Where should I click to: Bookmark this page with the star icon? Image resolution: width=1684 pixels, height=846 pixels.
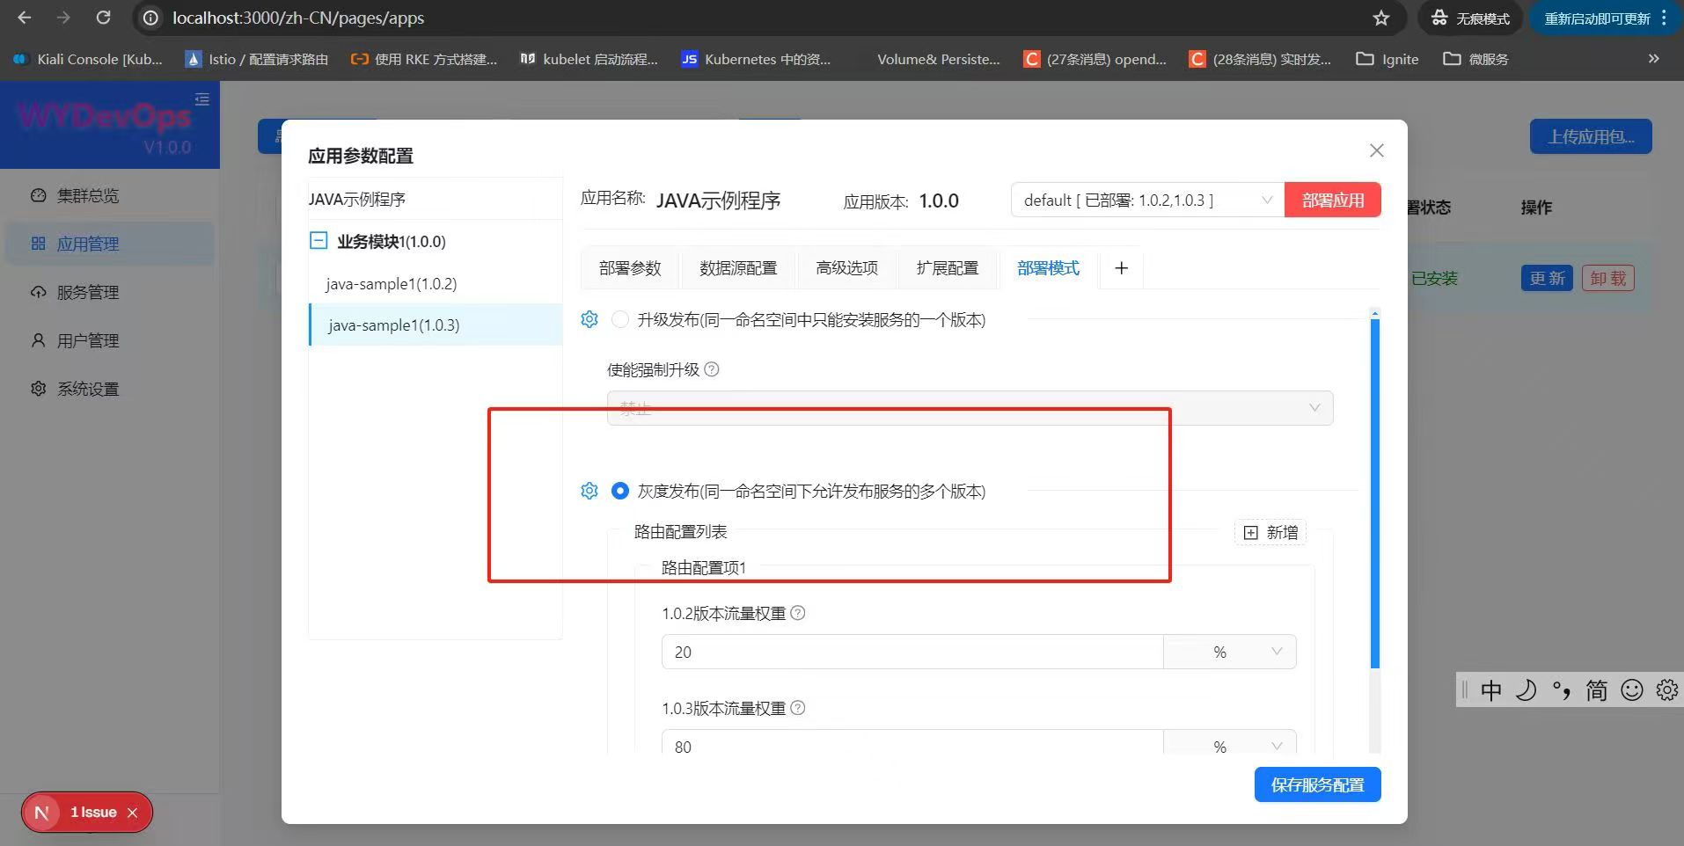pyautogui.click(x=1381, y=18)
